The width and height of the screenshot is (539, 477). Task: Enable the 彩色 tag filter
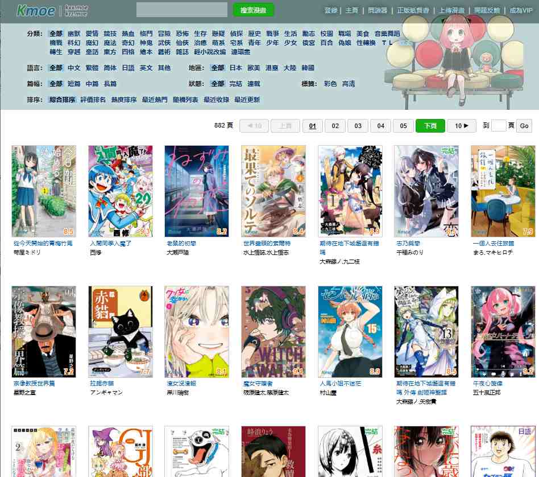(x=330, y=84)
